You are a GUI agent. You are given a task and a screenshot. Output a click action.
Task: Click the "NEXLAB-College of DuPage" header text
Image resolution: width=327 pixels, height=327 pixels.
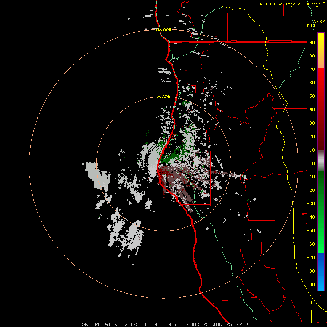(x=290, y=4)
